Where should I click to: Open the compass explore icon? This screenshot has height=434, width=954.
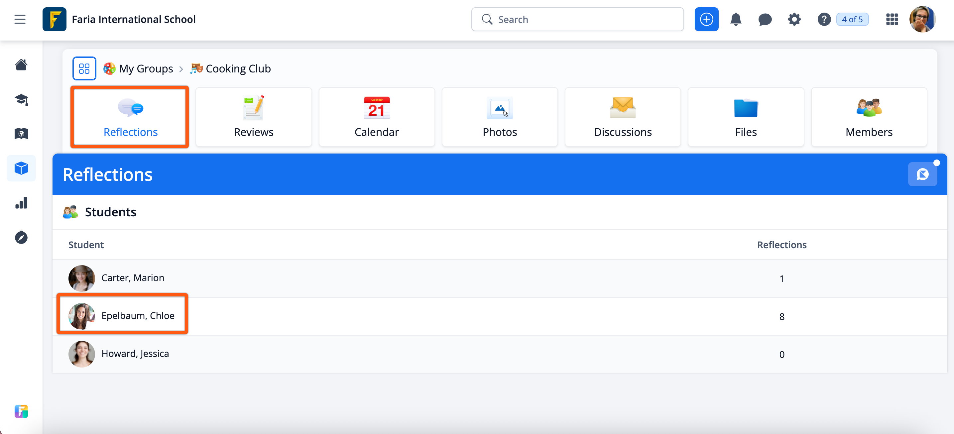(21, 237)
